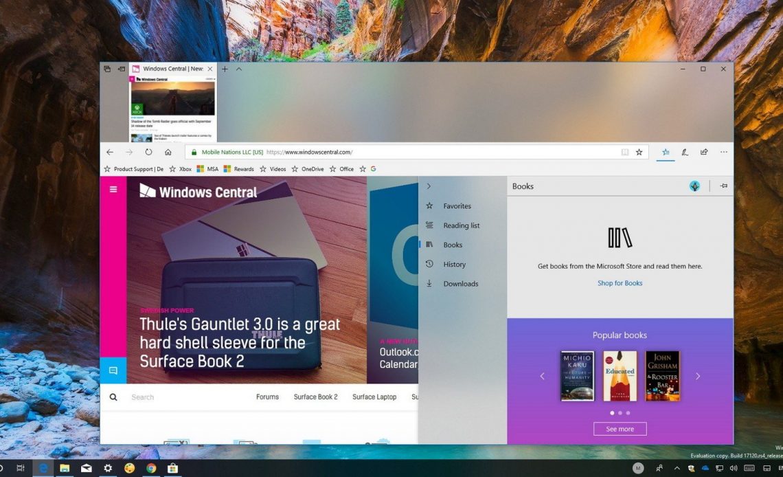Image resolution: width=783 pixels, height=477 pixels.
Task: Pin the Books hub pane open
Action: [723, 186]
